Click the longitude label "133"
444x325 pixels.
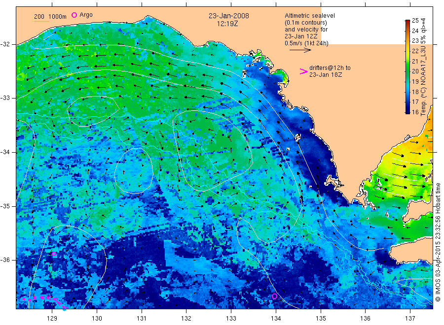point(231,319)
